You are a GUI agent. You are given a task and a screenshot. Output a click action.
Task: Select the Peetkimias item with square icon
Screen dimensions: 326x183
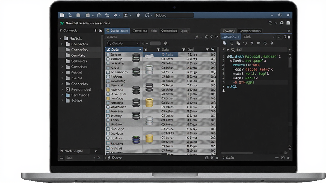79,89
